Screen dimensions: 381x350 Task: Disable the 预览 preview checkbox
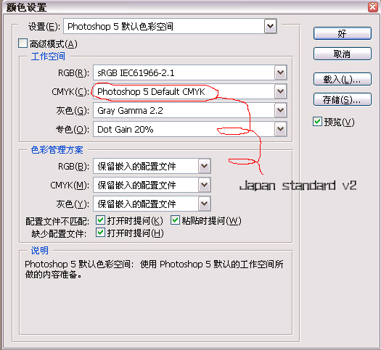point(317,121)
